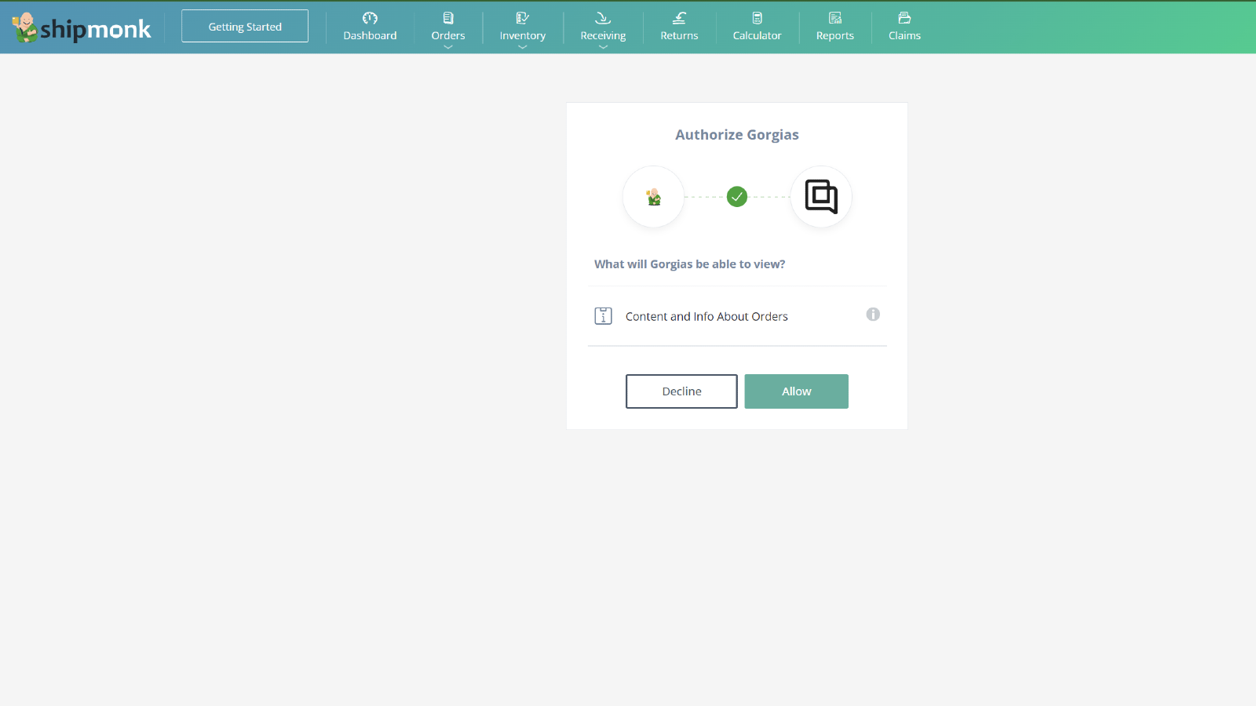This screenshot has width=1256, height=706.
Task: Click the Gorgias logo circle in the dialog
Action: 820,197
